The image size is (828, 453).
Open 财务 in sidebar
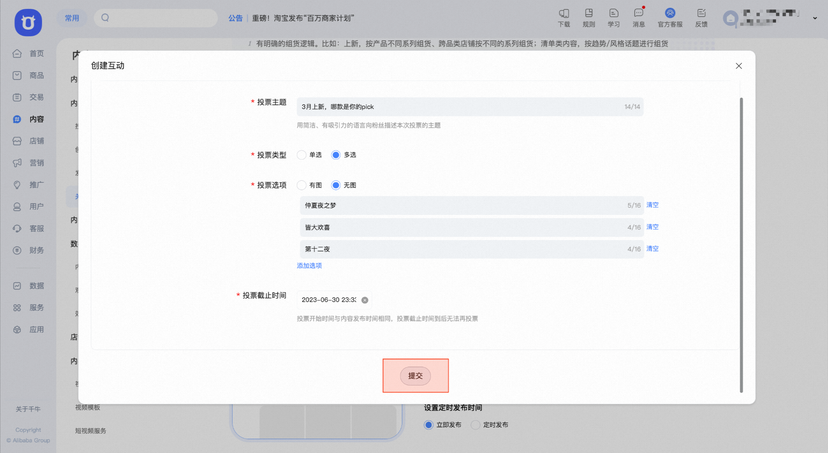tap(28, 250)
